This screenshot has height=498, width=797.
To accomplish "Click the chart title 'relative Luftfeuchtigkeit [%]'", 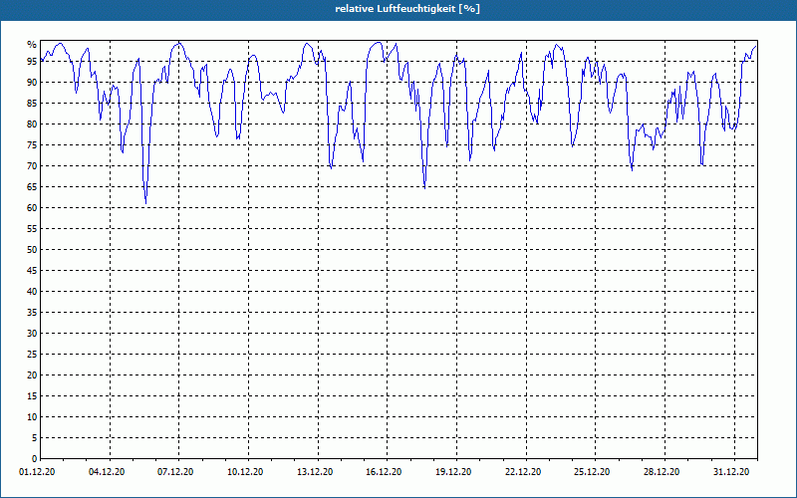I will (x=407, y=9).
